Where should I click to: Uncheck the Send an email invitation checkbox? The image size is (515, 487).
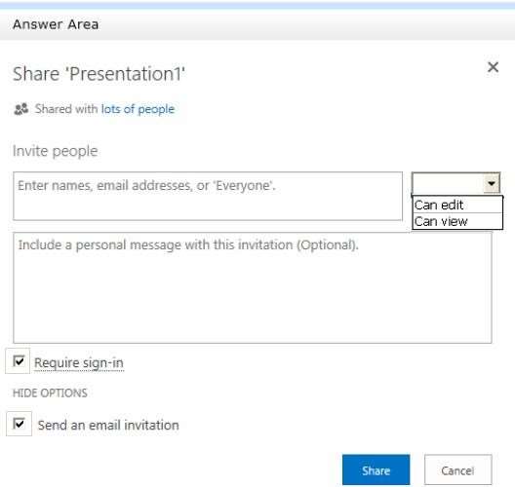click(x=19, y=424)
